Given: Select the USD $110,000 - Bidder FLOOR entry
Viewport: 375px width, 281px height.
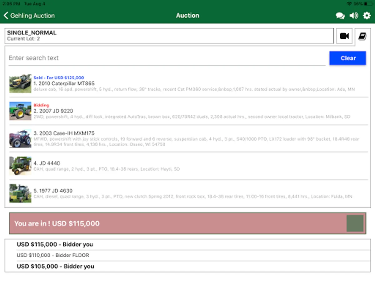Looking at the screenshot, I should point(187,255).
